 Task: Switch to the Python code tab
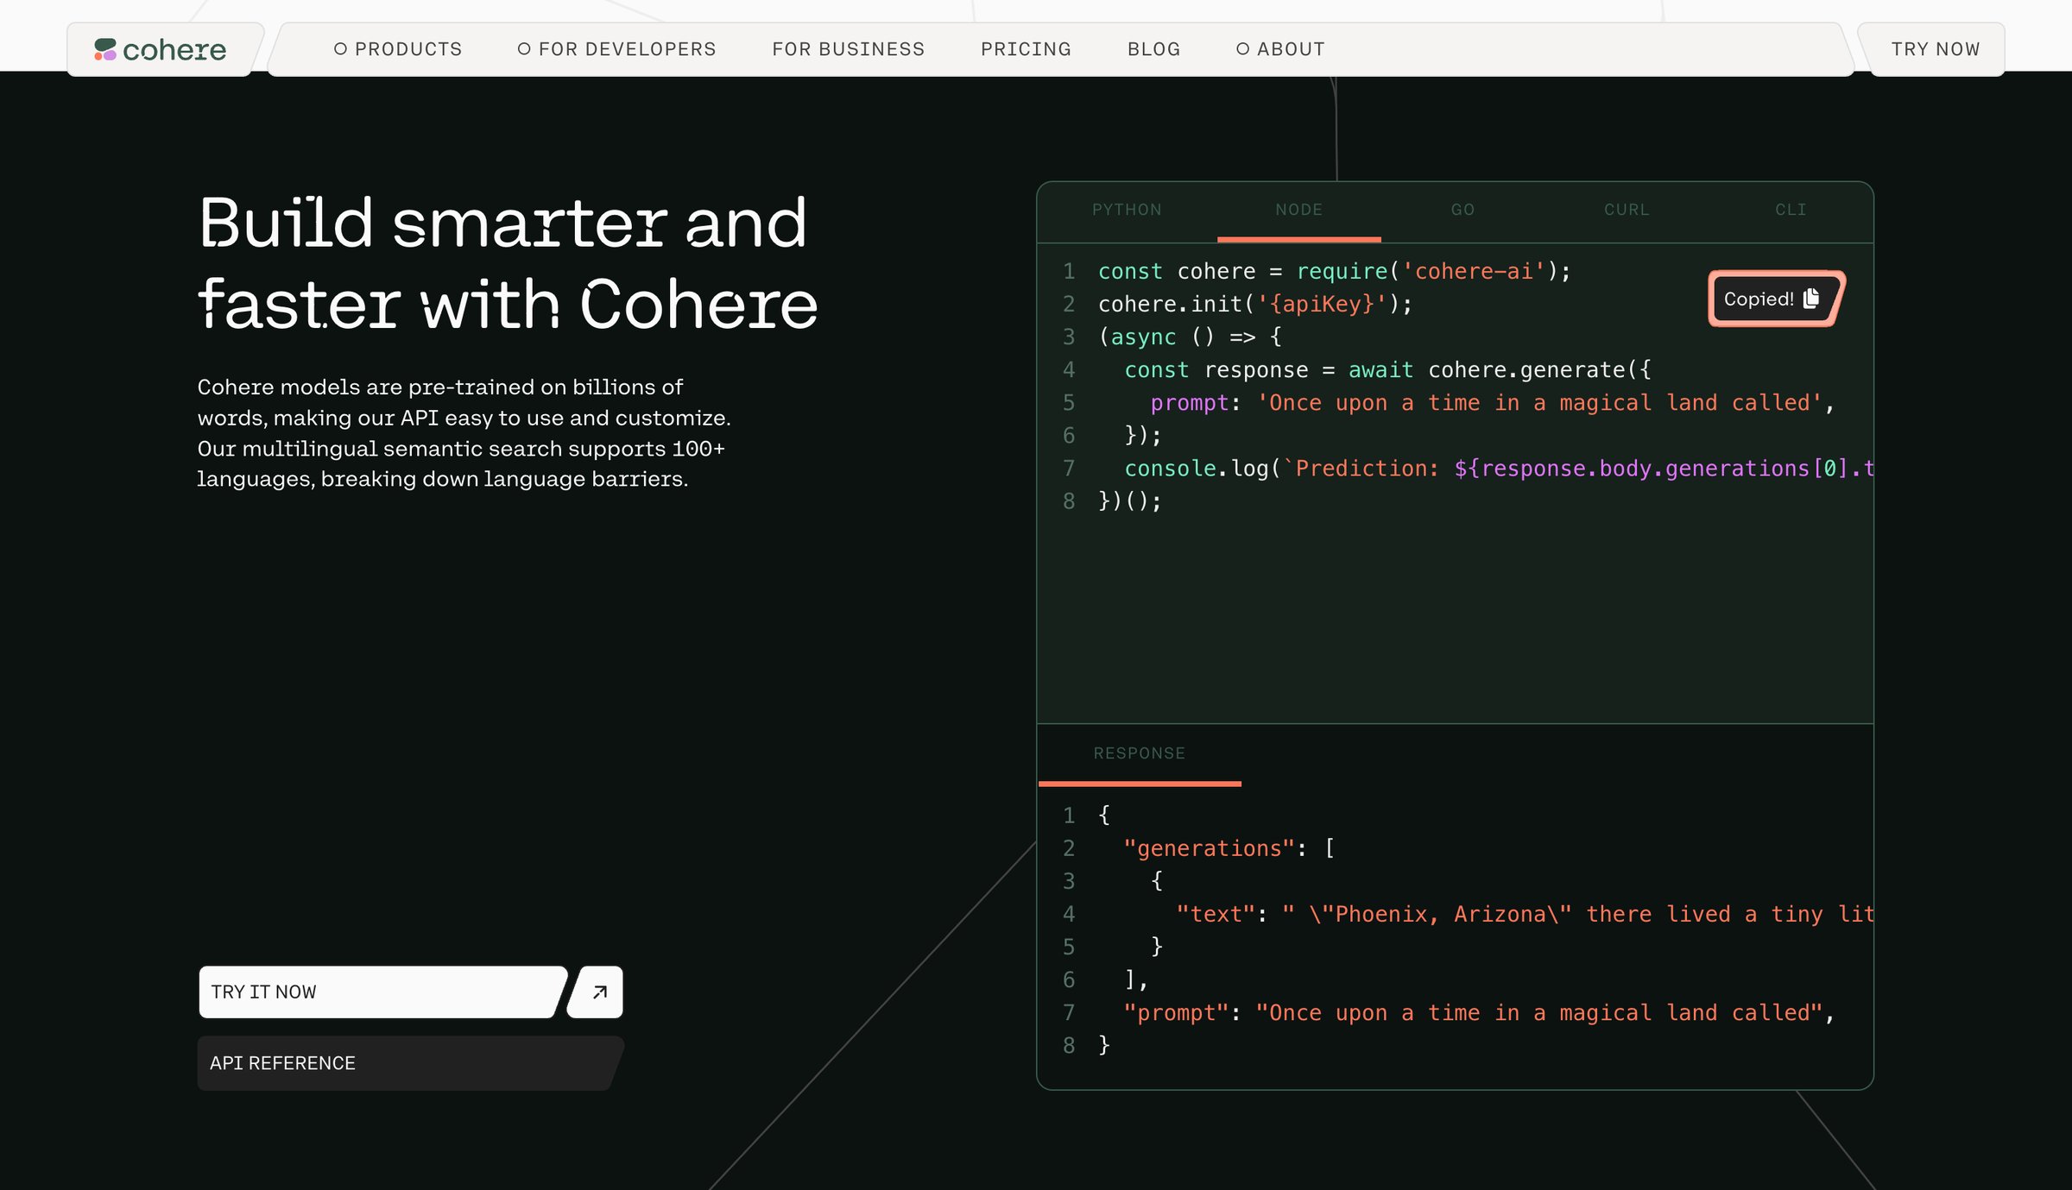tap(1127, 210)
